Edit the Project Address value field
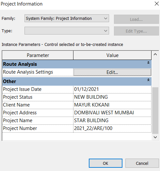Image resolution: width=160 pixels, height=171 pixels. click(112, 113)
